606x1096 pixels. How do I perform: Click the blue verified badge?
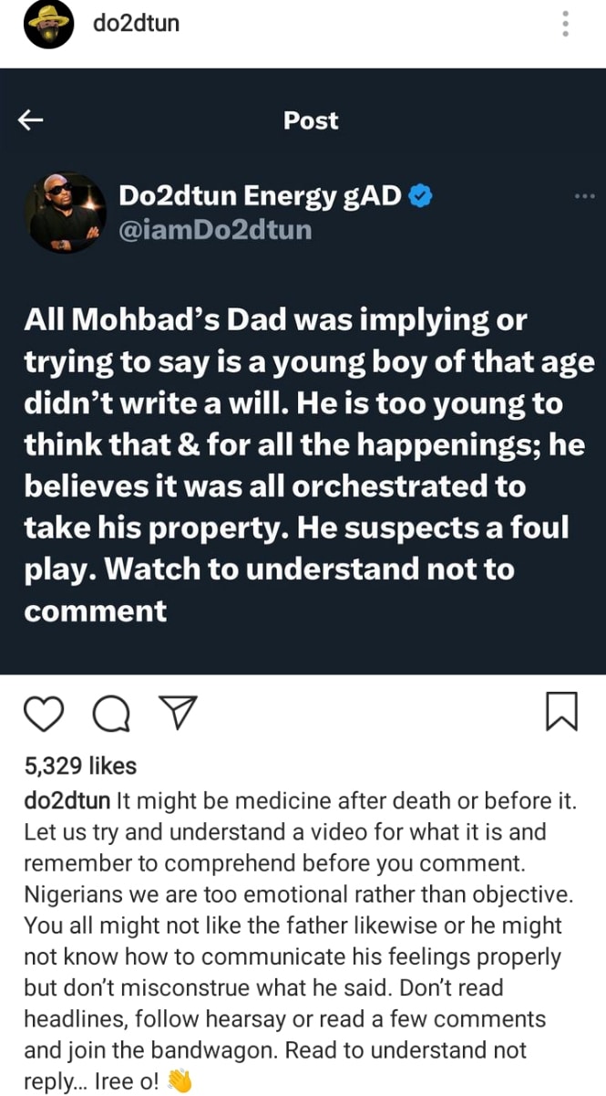point(420,194)
